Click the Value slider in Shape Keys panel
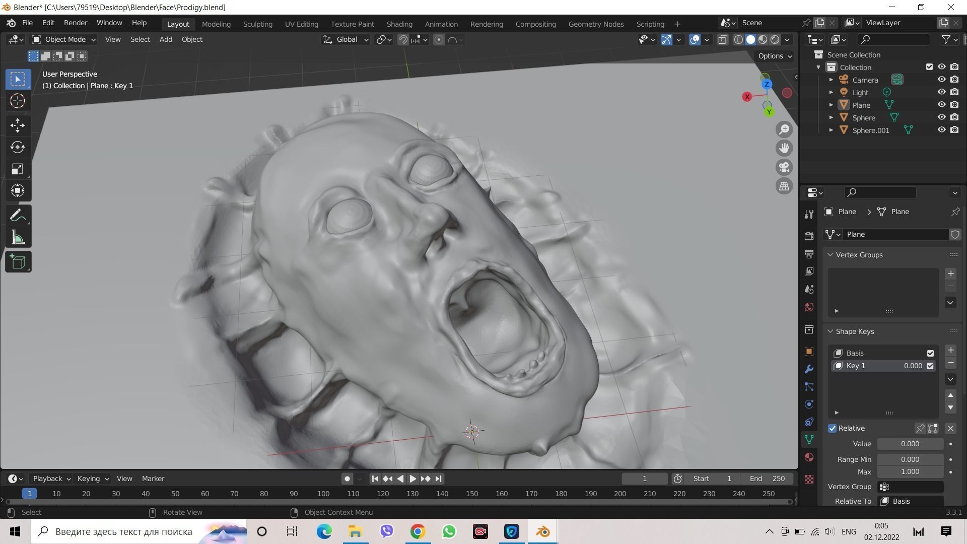The image size is (967, 544). point(910,444)
